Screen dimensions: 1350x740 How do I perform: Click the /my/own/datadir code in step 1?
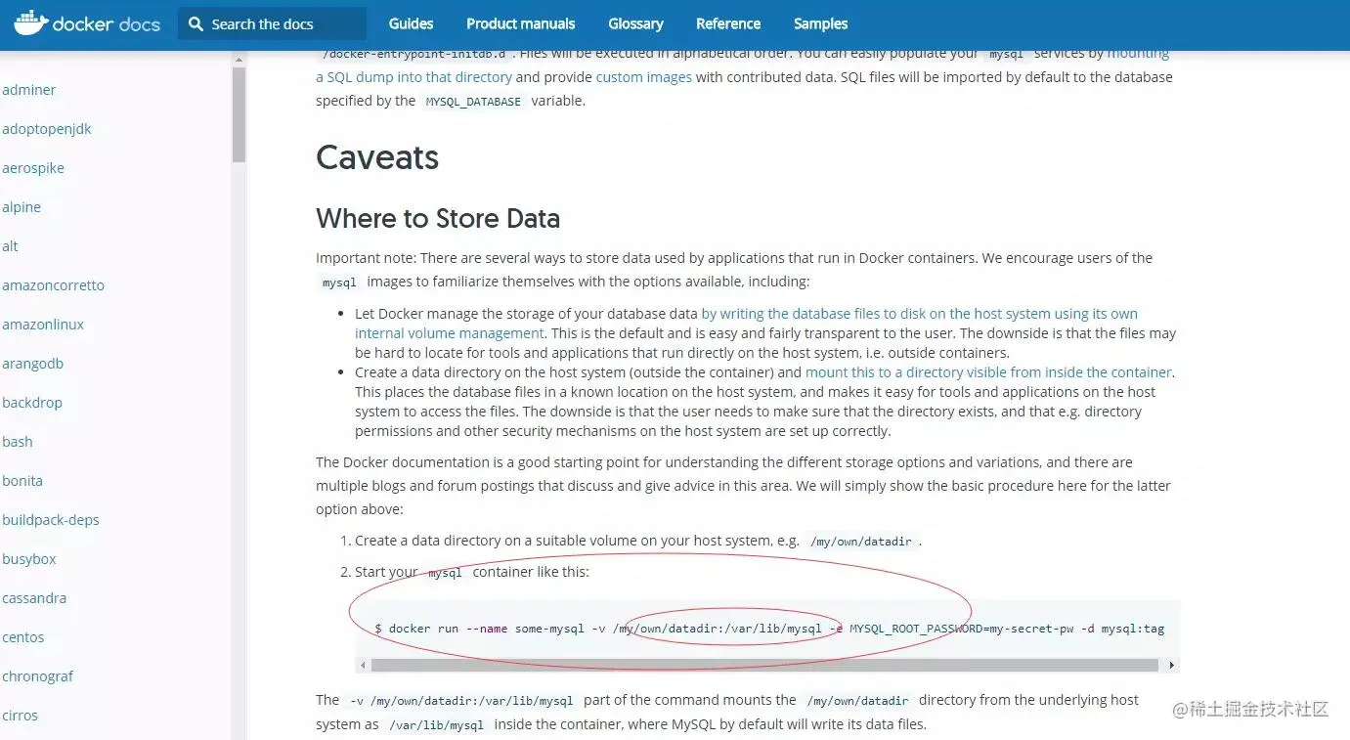click(x=860, y=541)
